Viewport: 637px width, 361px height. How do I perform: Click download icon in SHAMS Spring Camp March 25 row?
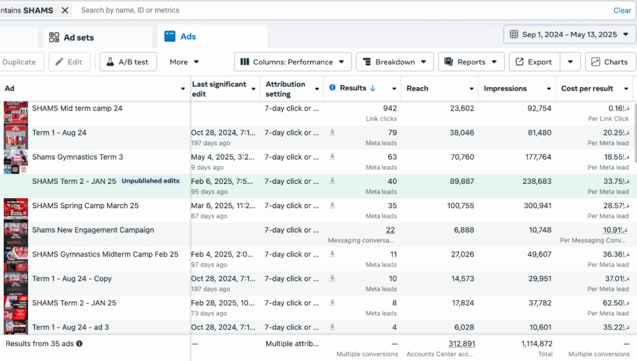pos(333,205)
